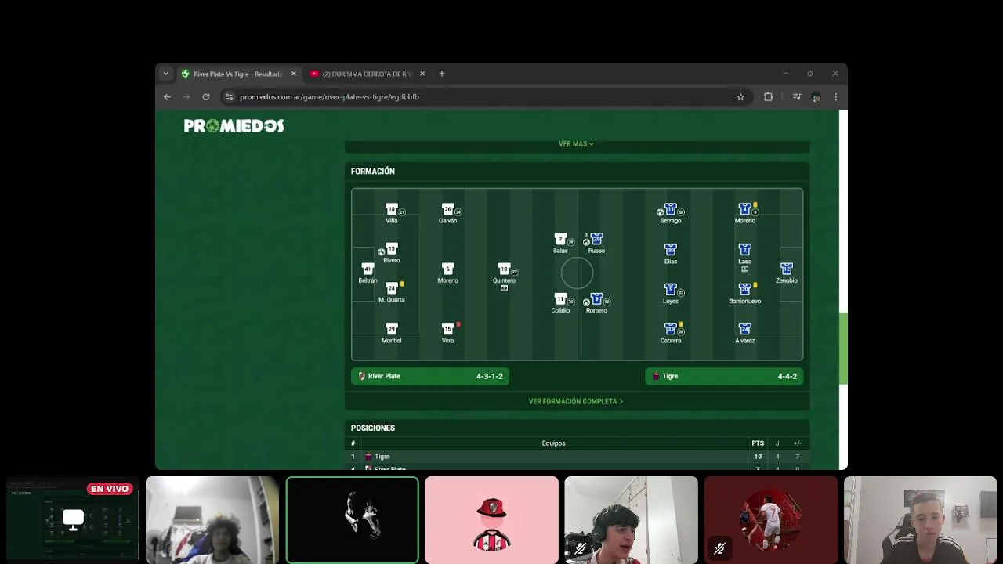This screenshot has width=1003, height=564.
Task: Click Elías' blue shirt icon
Action: (x=670, y=249)
